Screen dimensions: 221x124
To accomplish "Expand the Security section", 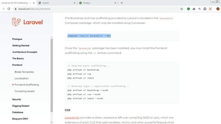I will (x=17, y=100).
